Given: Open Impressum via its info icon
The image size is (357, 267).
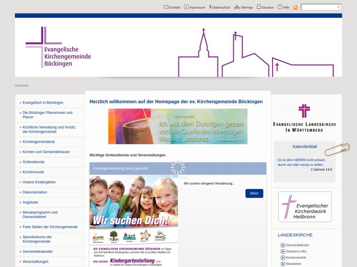Looking at the screenshot, I should click(186, 7).
